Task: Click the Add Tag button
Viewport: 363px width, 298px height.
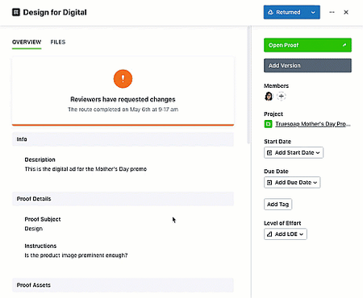Action: pyautogui.click(x=277, y=205)
